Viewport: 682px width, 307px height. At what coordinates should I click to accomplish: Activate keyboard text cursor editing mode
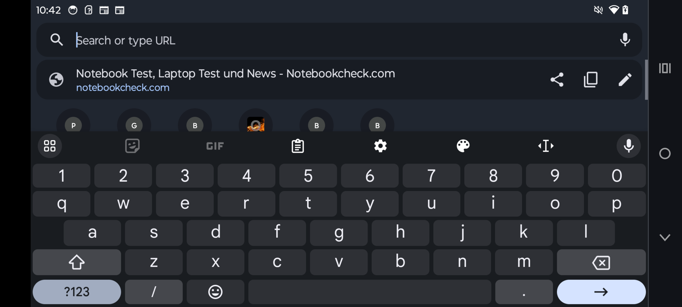tap(546, 146)
